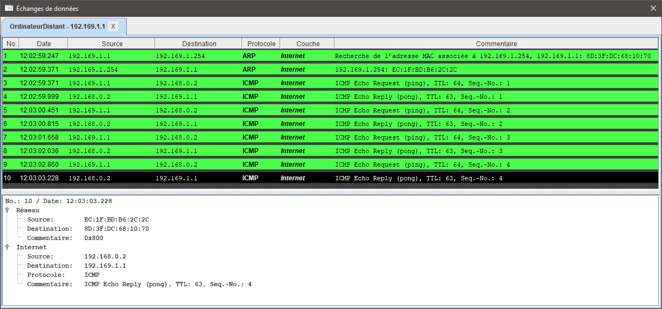Click the Protocole column header

point(261,43)
